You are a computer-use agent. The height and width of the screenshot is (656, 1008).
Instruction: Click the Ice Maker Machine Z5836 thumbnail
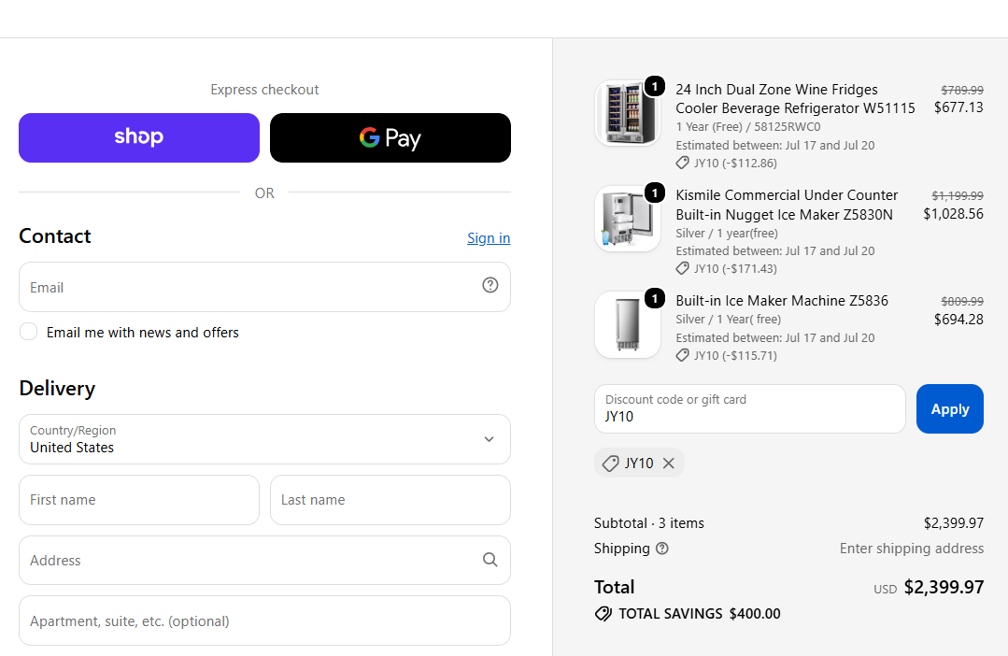(x=628, y=325)
